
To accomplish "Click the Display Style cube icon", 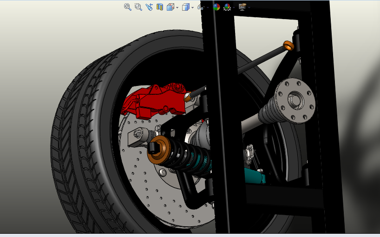I will pos(186,7).
